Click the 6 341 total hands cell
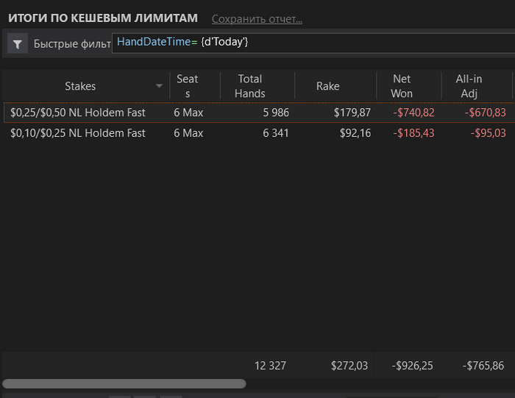 pyautogui.click(x=276, y=133)
